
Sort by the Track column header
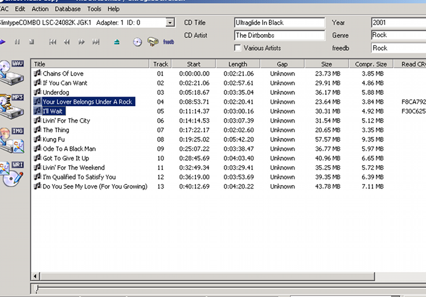160,64
